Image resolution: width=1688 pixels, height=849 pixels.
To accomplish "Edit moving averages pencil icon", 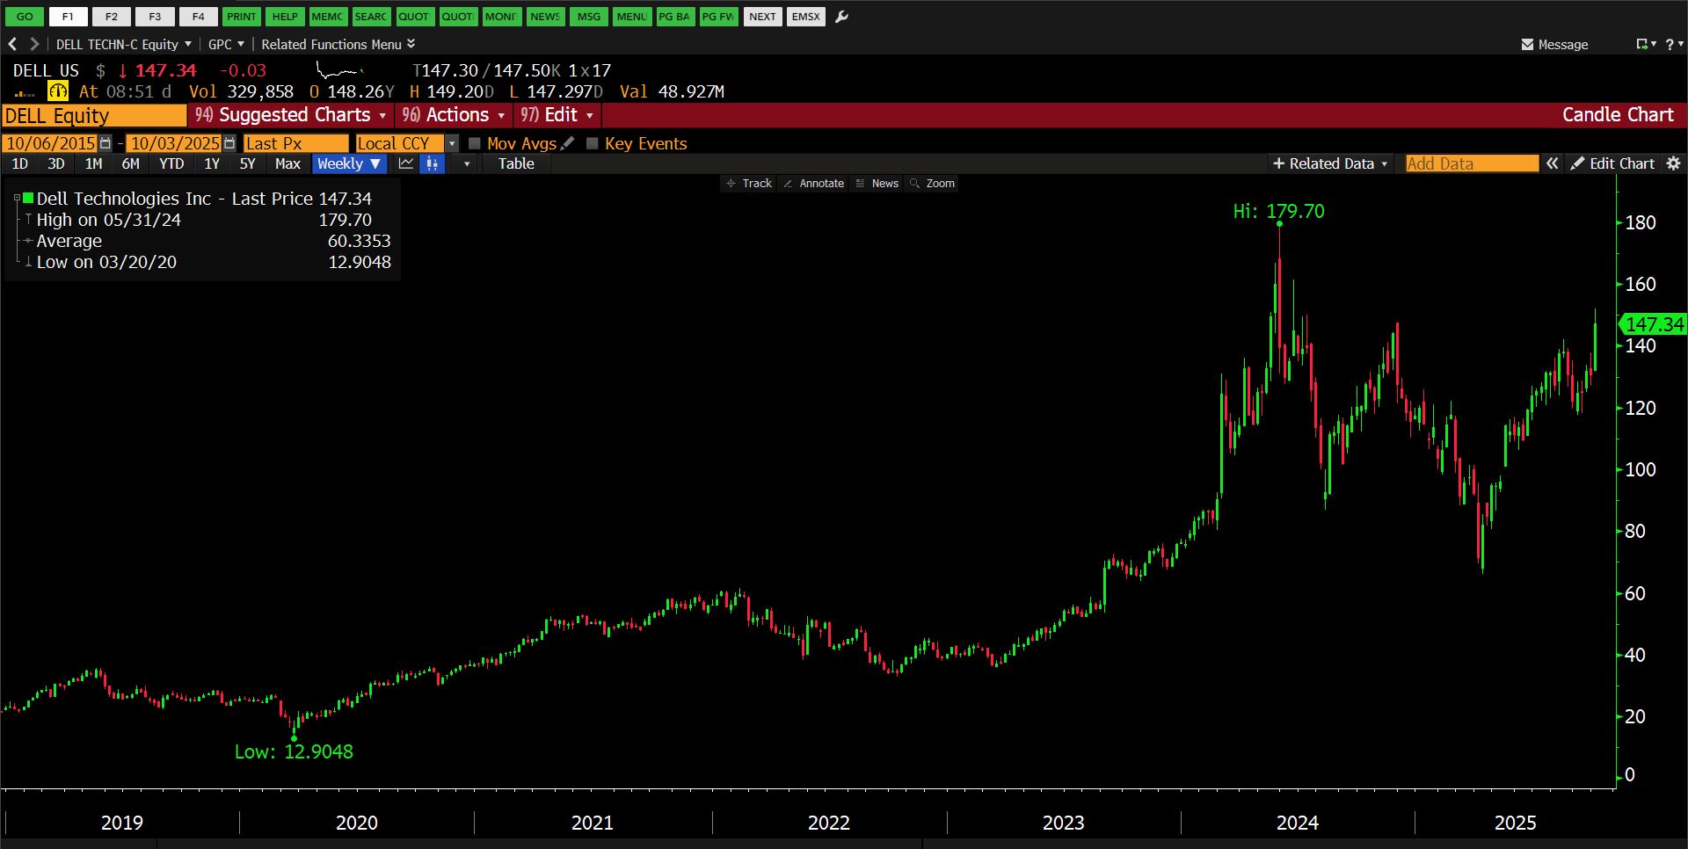I will tap(568, 143).
